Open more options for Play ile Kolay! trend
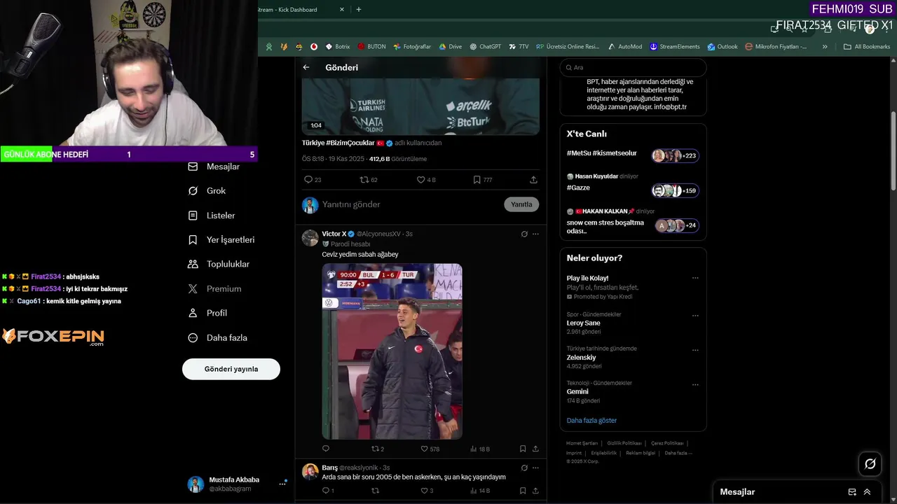Screen dimensions: 897x504 (x=695, y=278)
